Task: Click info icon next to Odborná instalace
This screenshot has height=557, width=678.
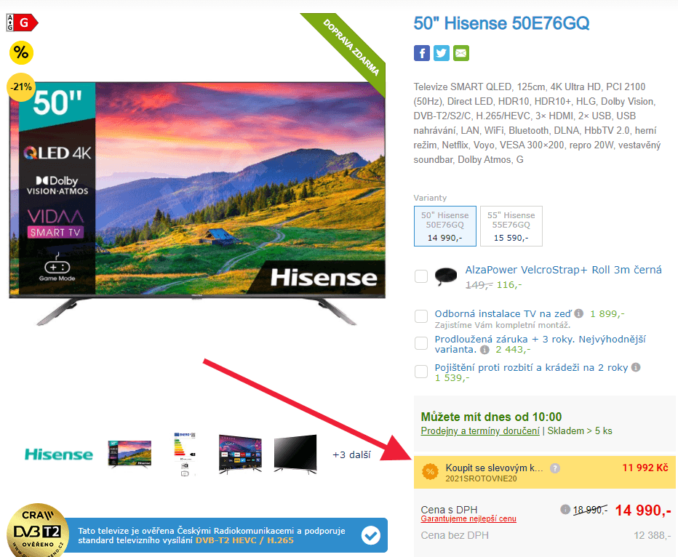Action: pyautogui.click(x=578, y=313)
